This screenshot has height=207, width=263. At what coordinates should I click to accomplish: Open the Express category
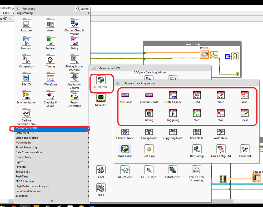[52, 162]
